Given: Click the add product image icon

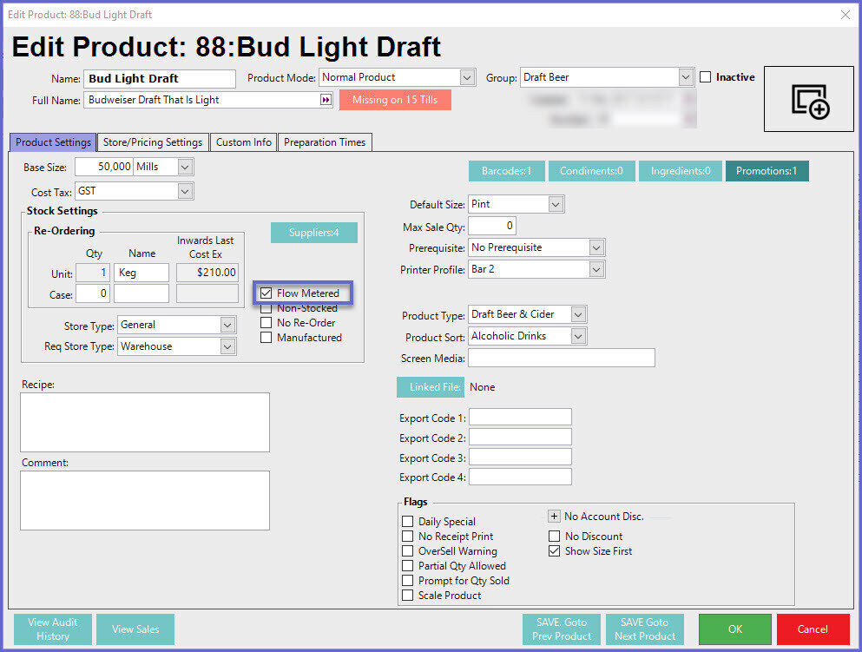Looking at the screenshot, I should click(810, 100).
